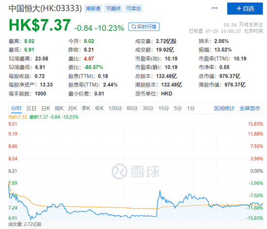
Task: Select the 港股通 tag
Action: tap(93, 9)
